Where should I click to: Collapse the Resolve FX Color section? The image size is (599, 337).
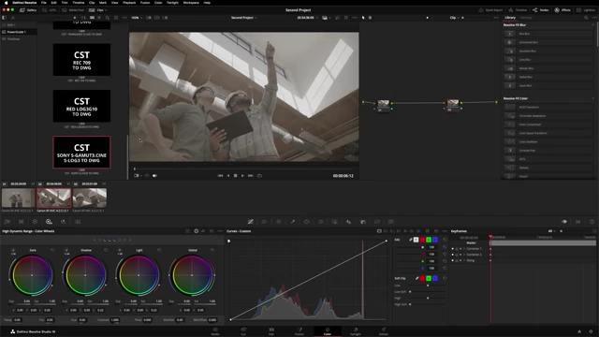592,98
